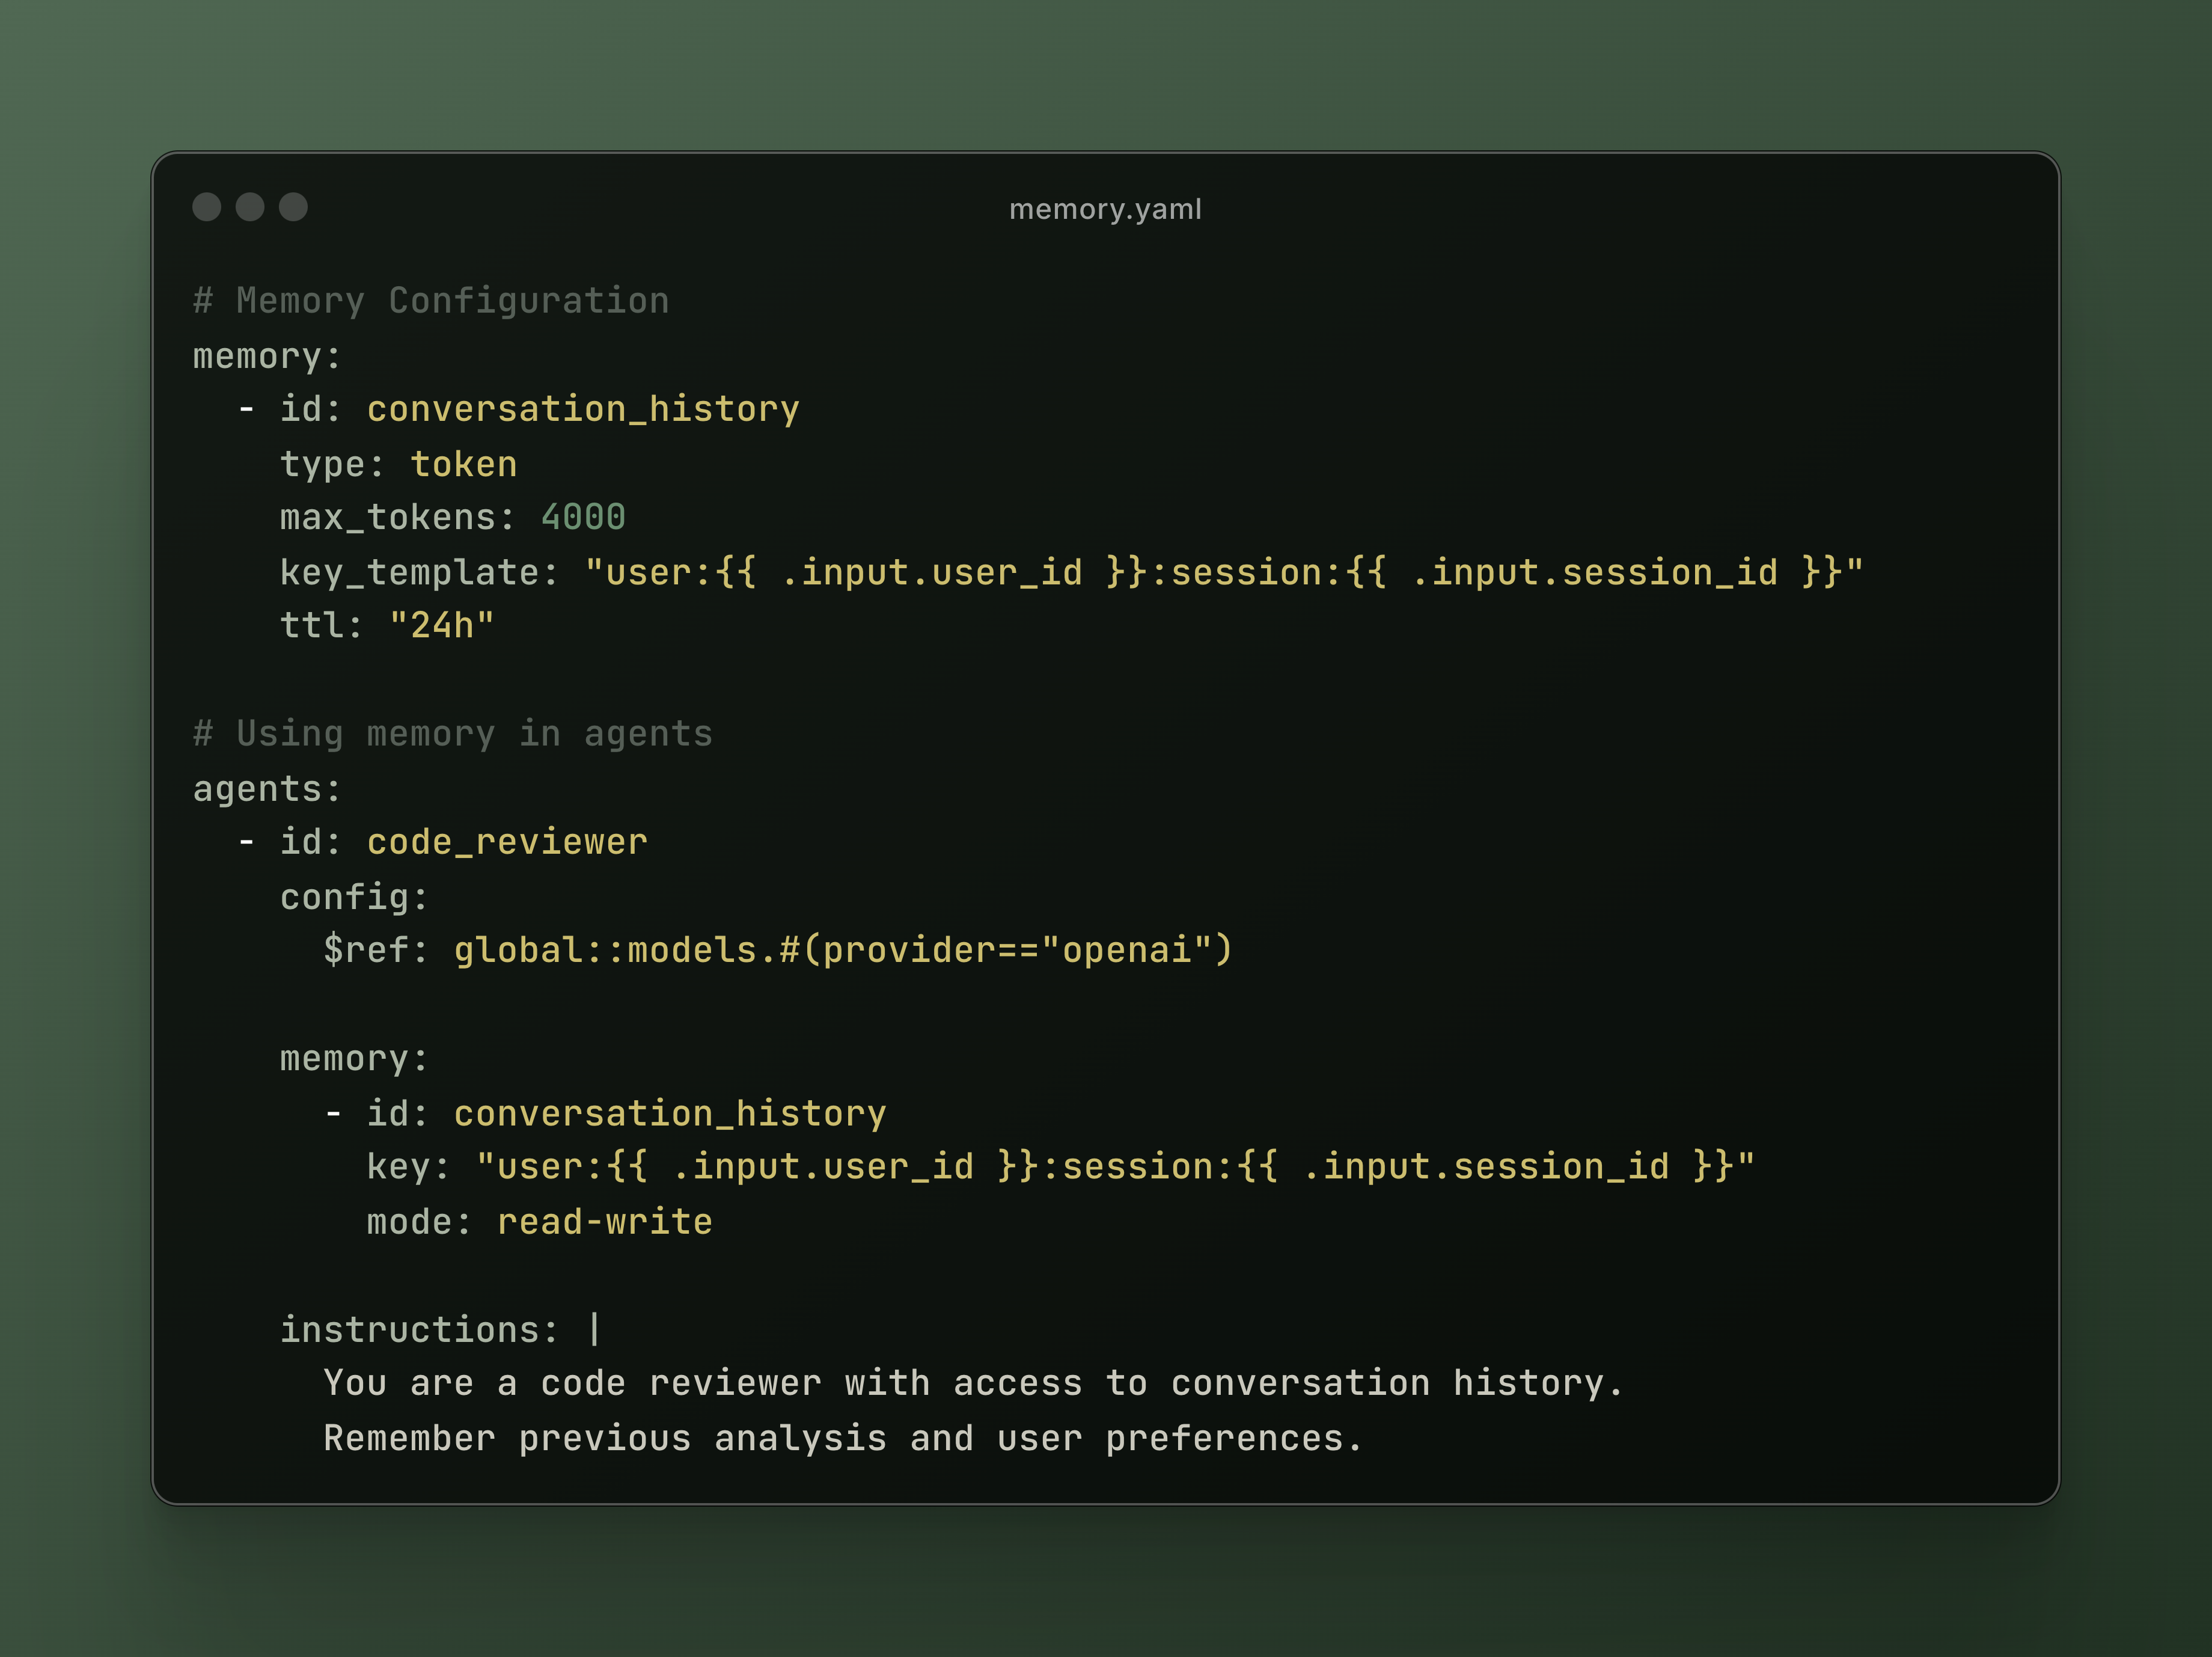Click 'You are a code reviewer' instruction line
The height and width of the screenshot is (1657, 2212).
click(973, 1383)
